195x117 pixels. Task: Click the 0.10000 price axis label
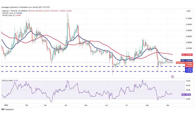tap(189, 18)
